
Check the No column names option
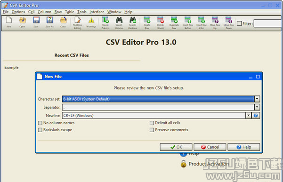tap(40, 123)
